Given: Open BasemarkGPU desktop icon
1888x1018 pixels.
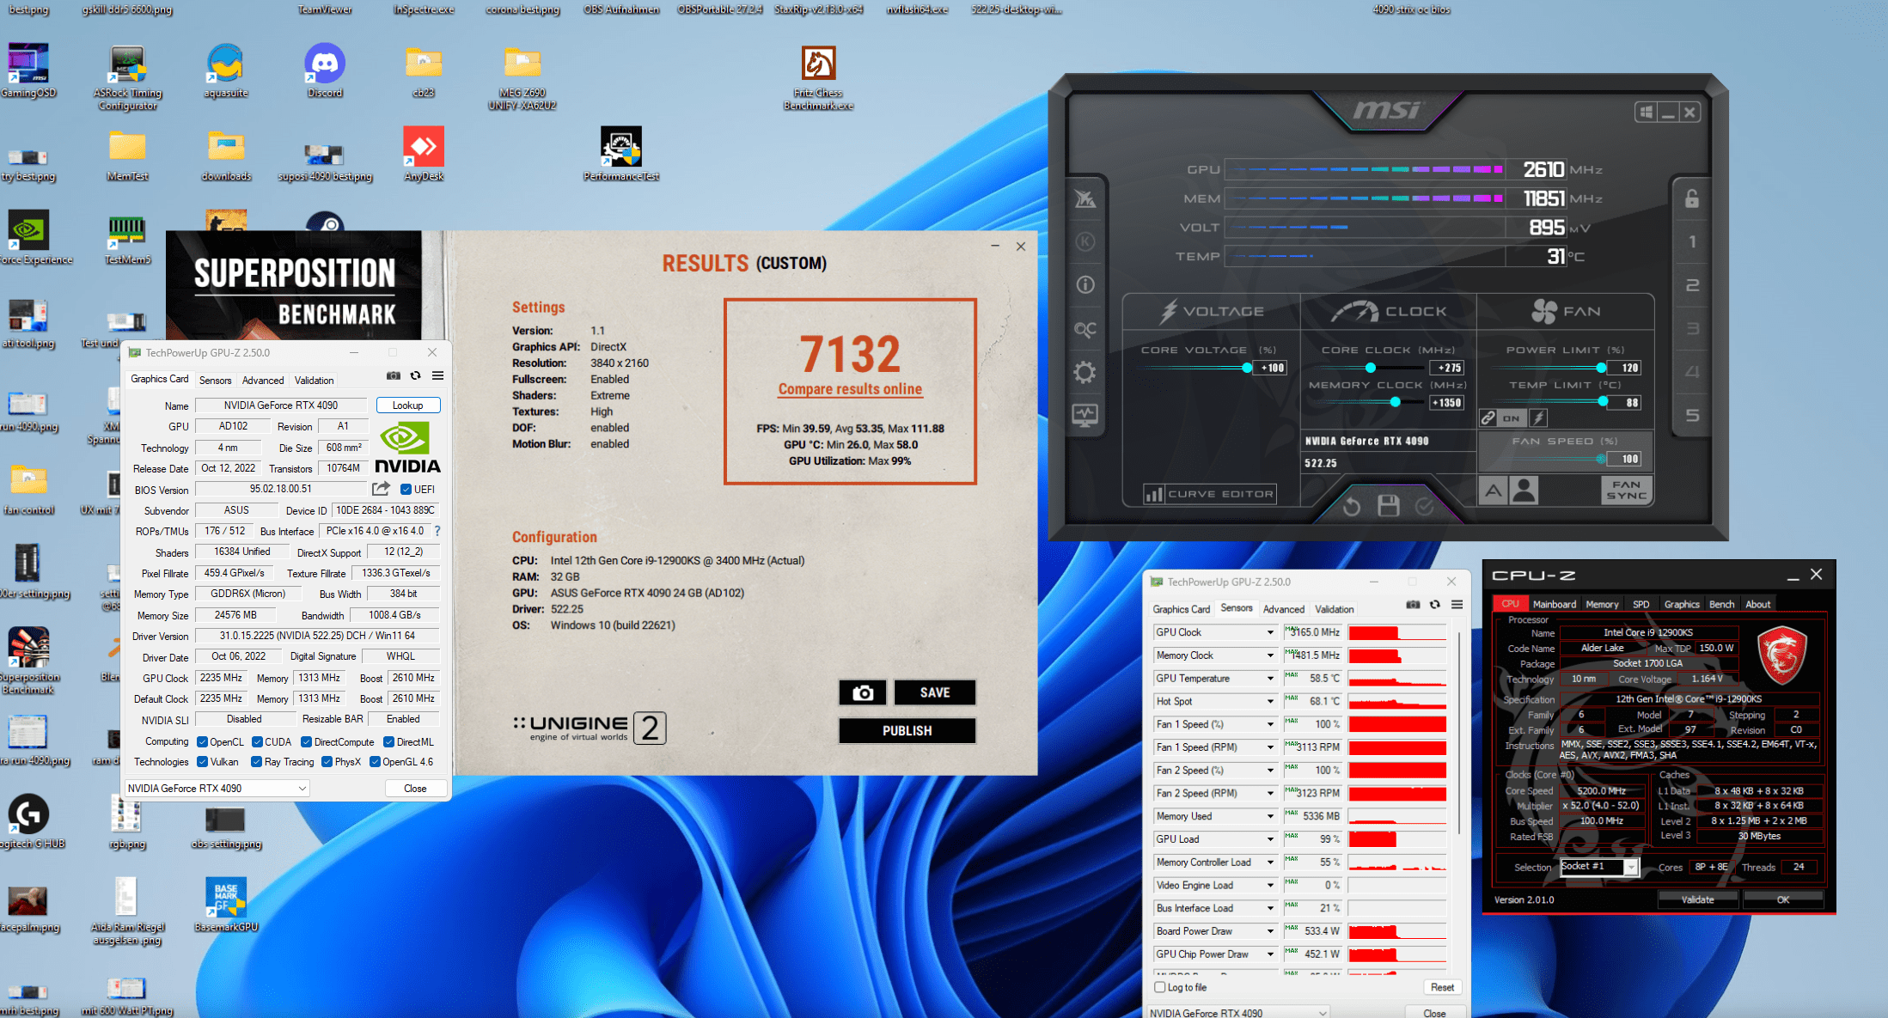Looking at the screenshot, I should (x=226, y=905).
